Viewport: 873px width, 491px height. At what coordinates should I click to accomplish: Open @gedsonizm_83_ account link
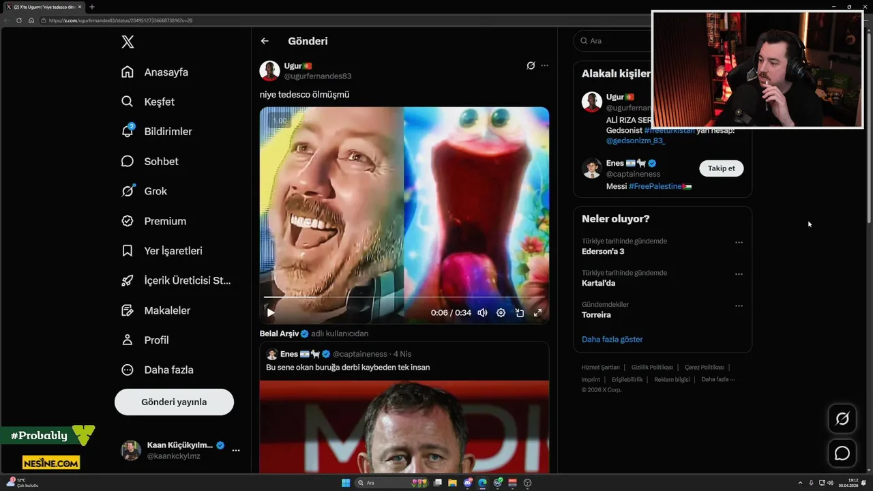point(636,140)
